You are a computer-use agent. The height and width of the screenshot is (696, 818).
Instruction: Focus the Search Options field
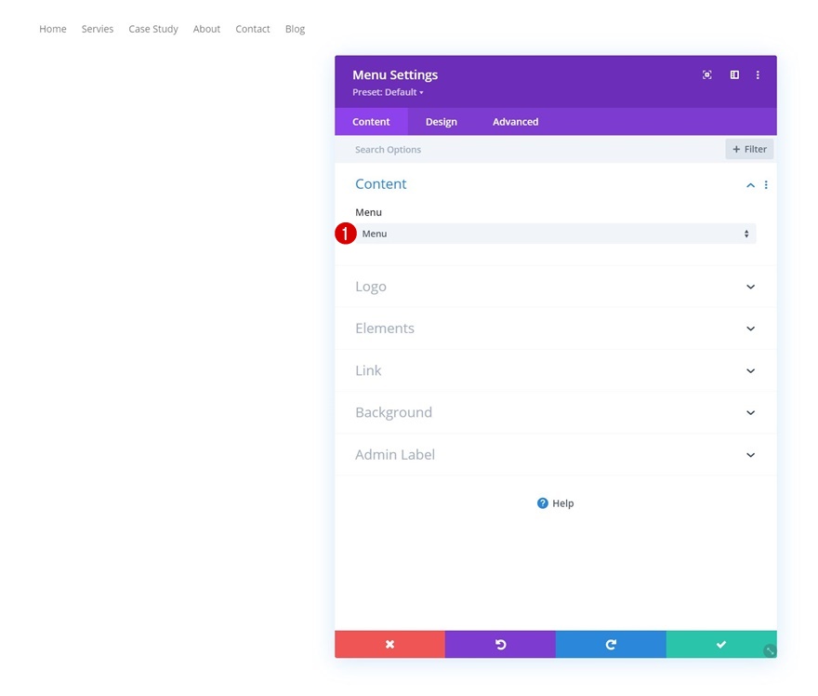coord(530,149)
